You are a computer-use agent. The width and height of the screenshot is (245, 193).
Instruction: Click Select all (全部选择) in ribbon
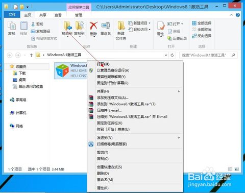tap(202, 23)
